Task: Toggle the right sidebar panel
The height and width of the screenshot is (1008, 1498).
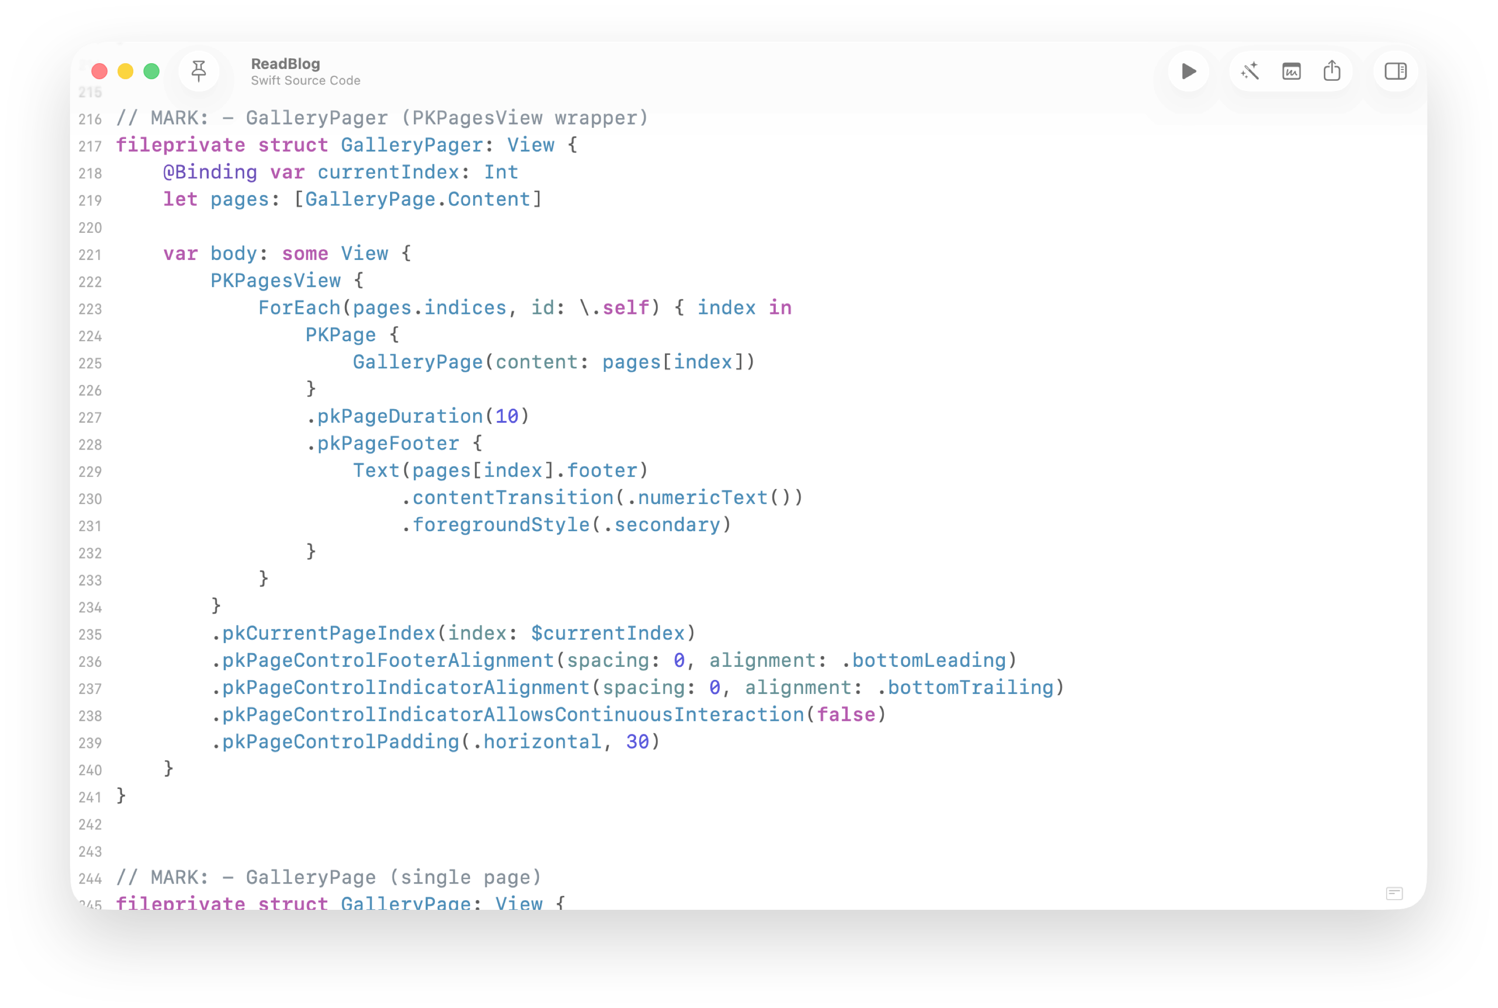Action: point(1395,71)
